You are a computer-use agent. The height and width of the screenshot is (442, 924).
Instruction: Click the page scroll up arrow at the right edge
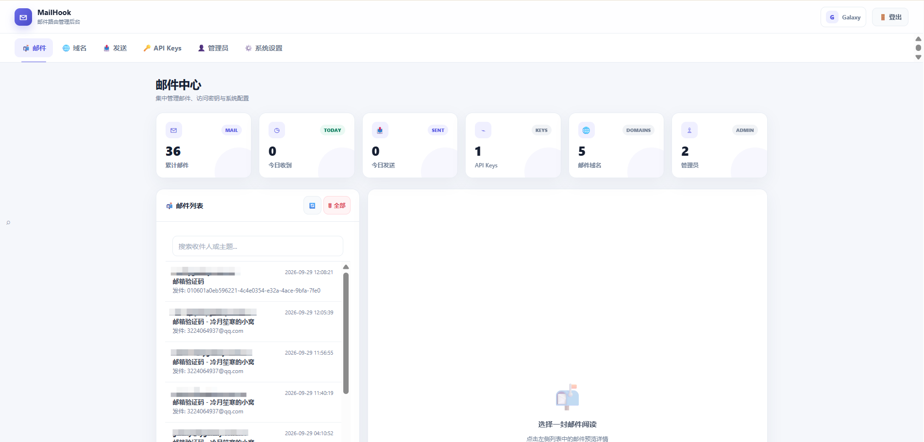[x=918, y=39]
